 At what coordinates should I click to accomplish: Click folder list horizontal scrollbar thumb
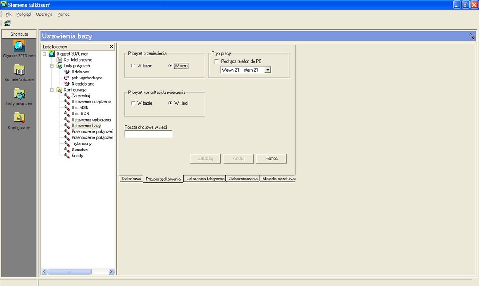[69, 272]
